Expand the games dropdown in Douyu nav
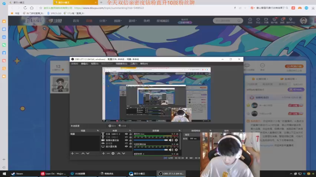 point(132,21)
